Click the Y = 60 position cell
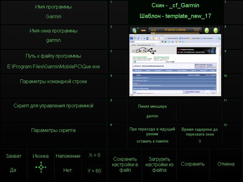The height and width of the screenshot is (182, 243). tap(94, 171)
